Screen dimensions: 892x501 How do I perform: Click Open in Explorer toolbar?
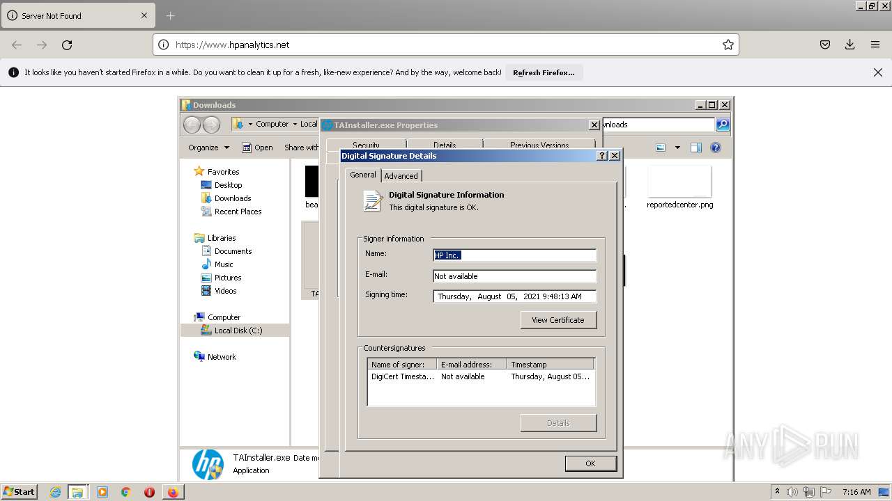(x=257, y=148)
